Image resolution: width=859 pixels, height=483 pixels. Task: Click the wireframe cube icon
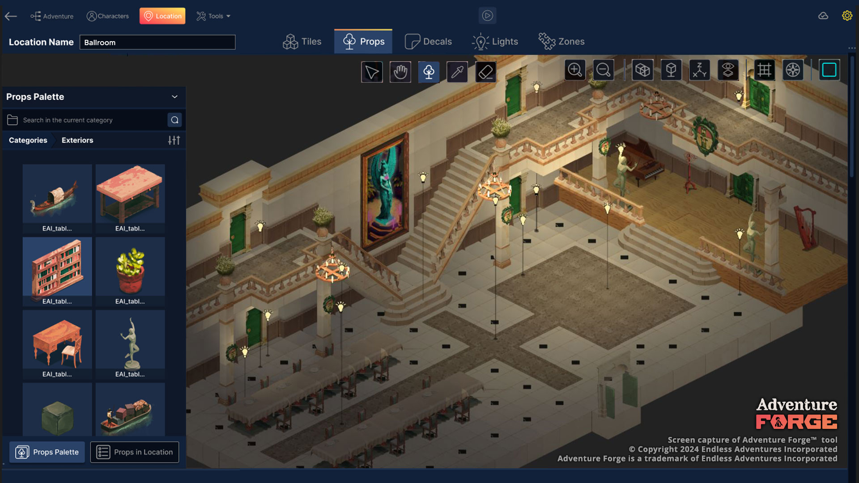point(671,70)
